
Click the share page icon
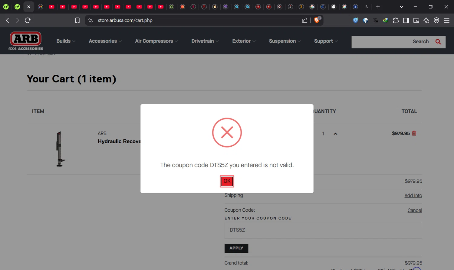[x=304, y=20]
